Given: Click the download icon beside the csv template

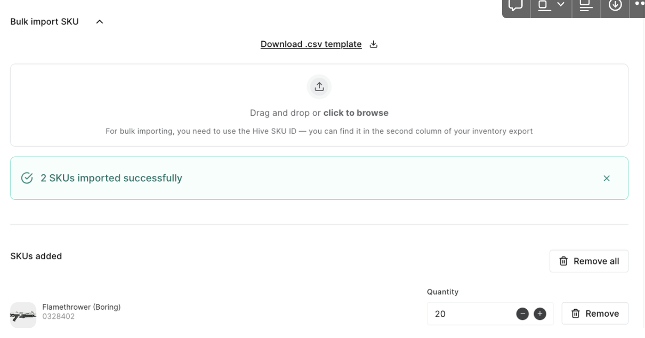Looking at the screenshot, I should [x=374, y=44].
